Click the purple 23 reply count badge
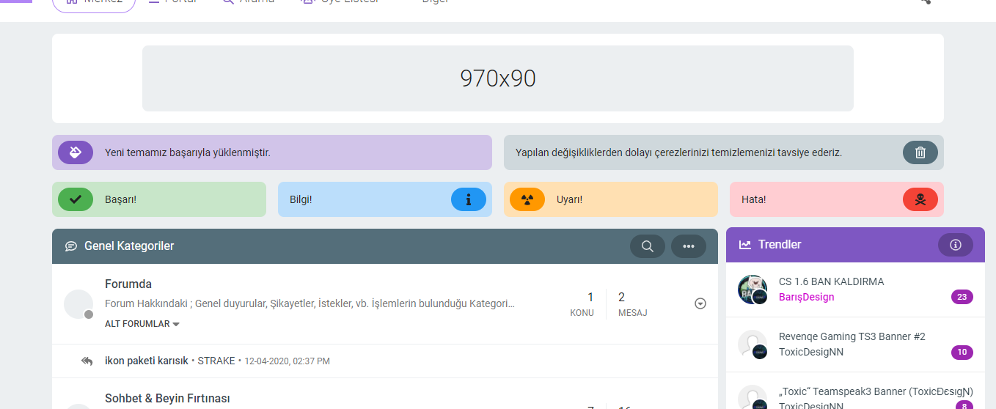996x409 pixels. (962, 297)
